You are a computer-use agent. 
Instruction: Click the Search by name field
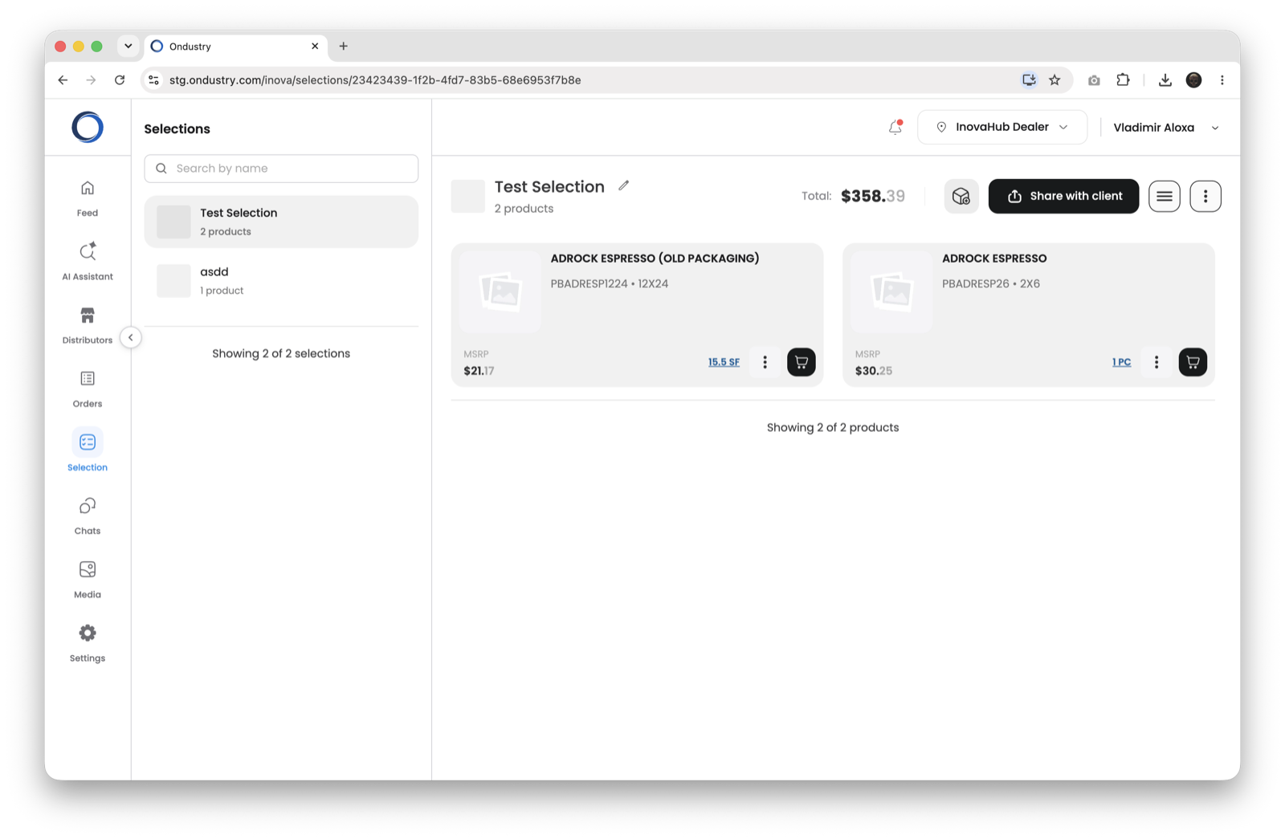281,169
